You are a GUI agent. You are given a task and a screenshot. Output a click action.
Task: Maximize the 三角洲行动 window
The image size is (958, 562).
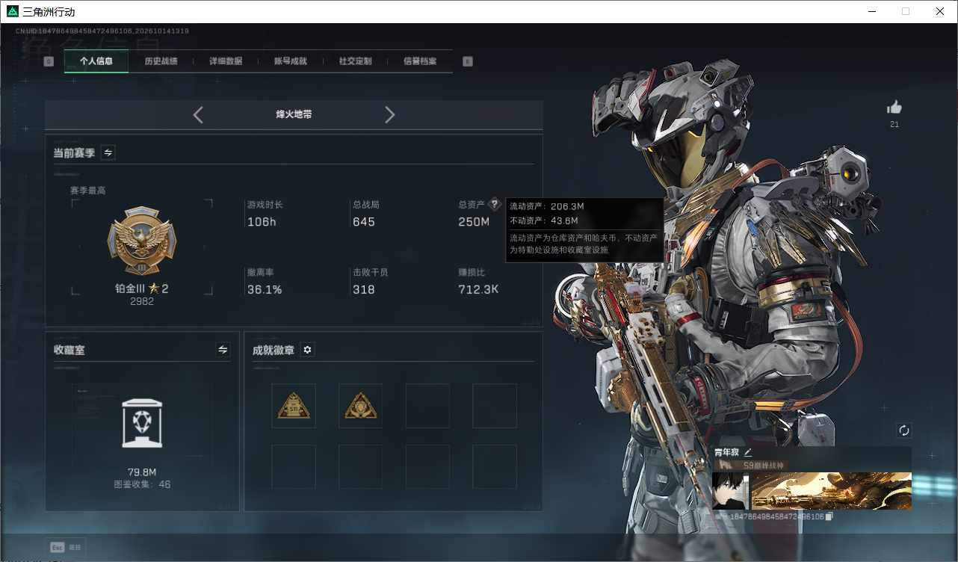[x=906, y=11]
